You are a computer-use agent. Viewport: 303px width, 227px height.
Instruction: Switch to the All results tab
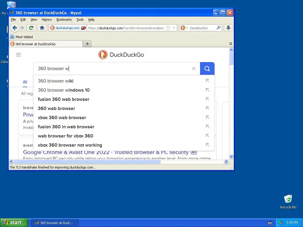point(25,82)
